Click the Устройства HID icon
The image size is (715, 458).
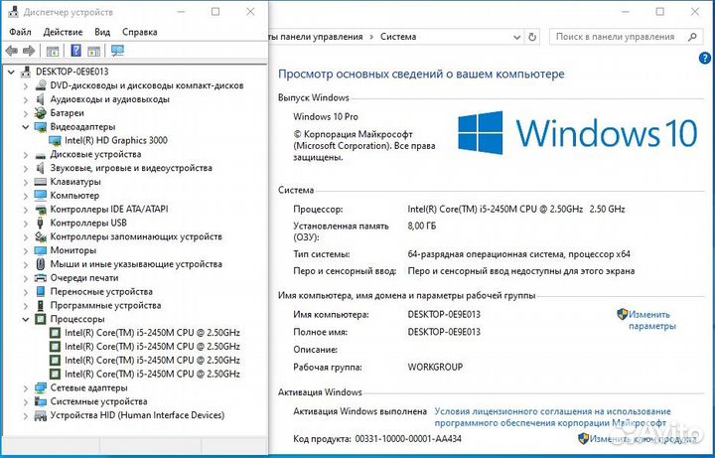(41, 415)
